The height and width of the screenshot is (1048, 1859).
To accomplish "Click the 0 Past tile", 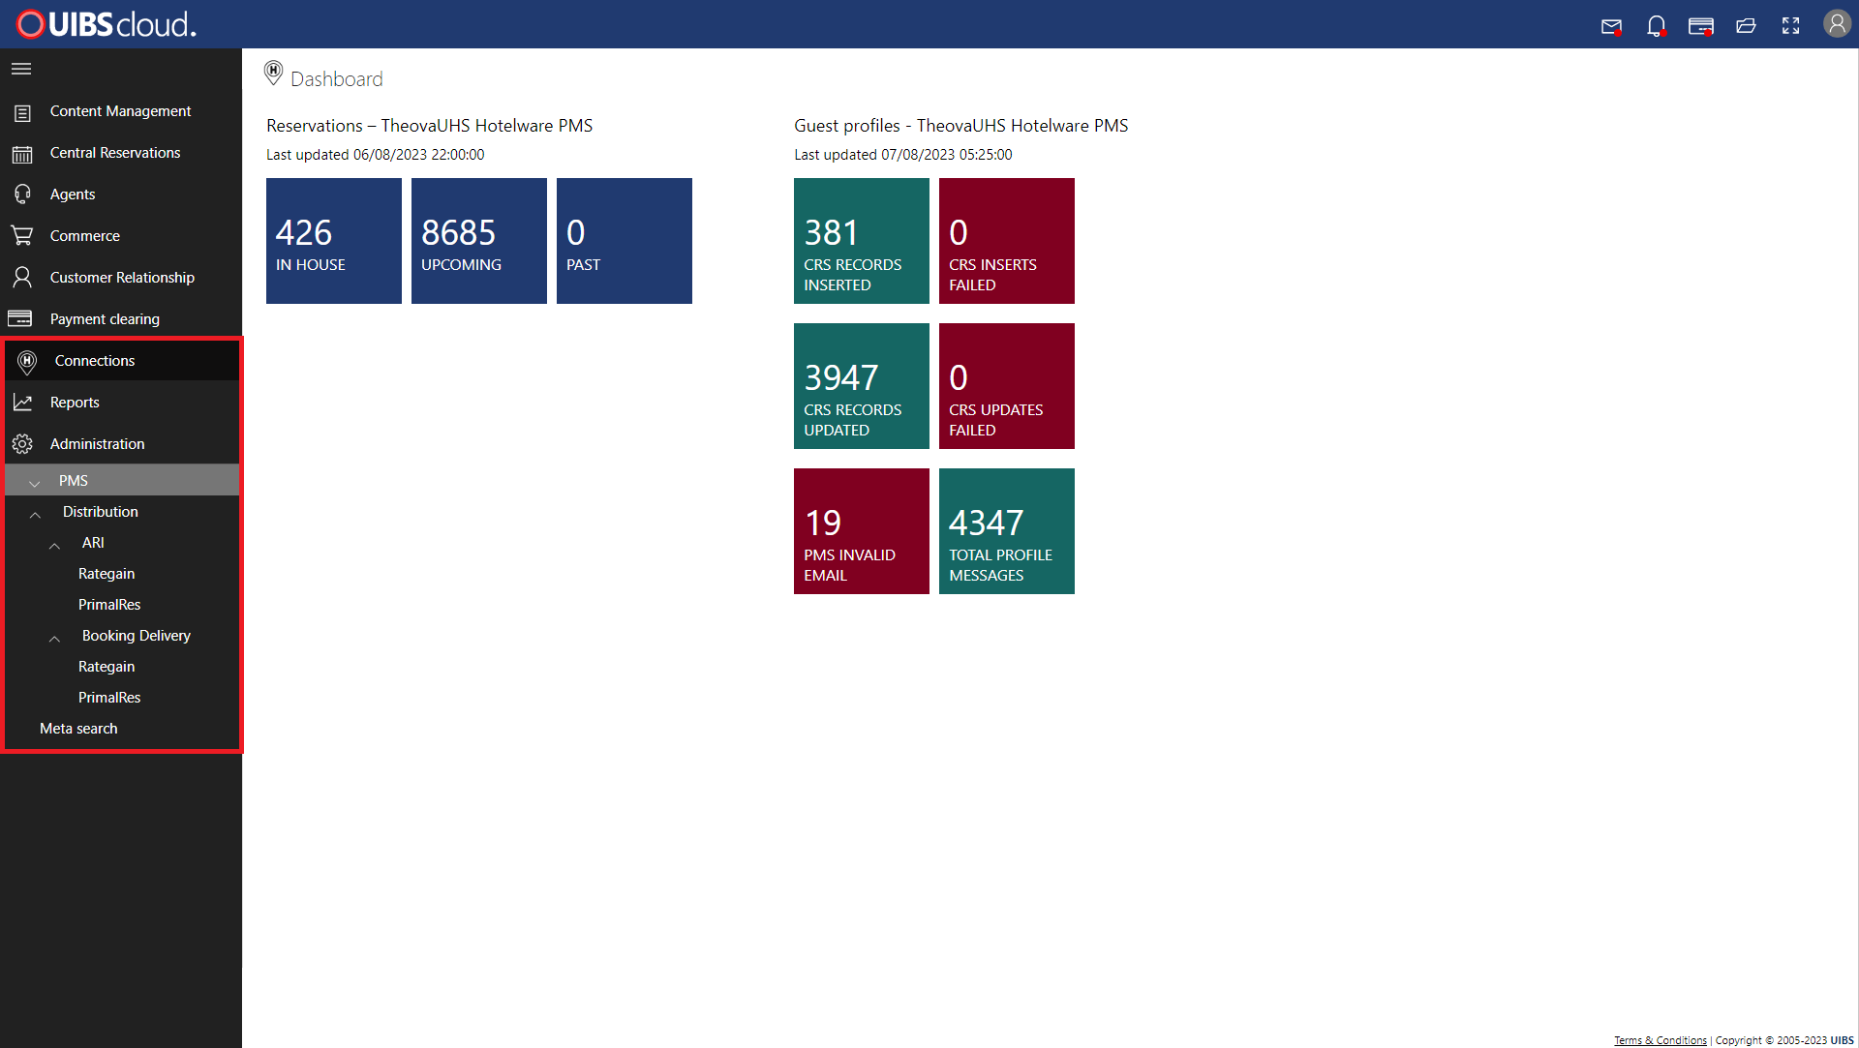I will tap(625, 241).
